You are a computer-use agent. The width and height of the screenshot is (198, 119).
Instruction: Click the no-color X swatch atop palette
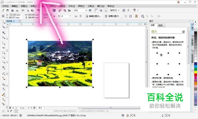196,30
